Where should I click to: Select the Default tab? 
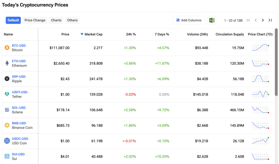click(x=13, y=20)
